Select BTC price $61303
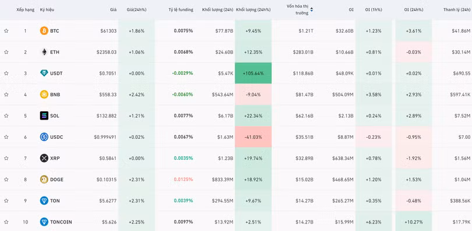The height and width of the screenshot is (231, 472). tap(108, 31)
